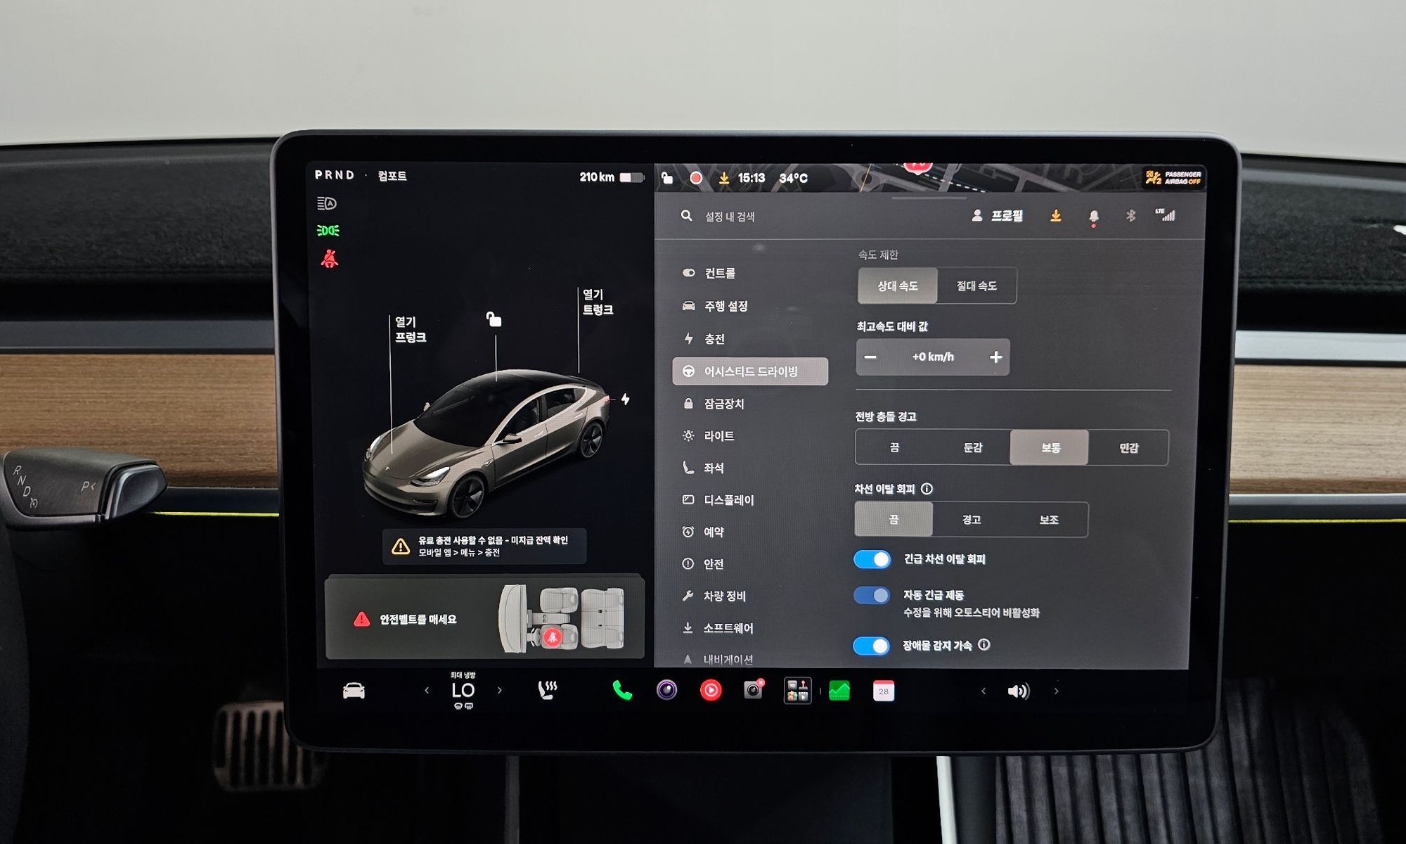Tap the car controls icon in dock

[354, 691]
